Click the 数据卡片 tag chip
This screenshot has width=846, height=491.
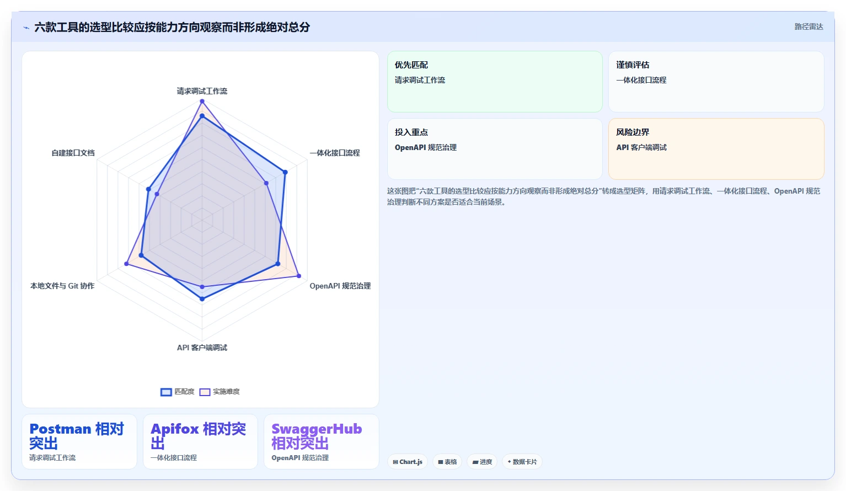point(522,462)
